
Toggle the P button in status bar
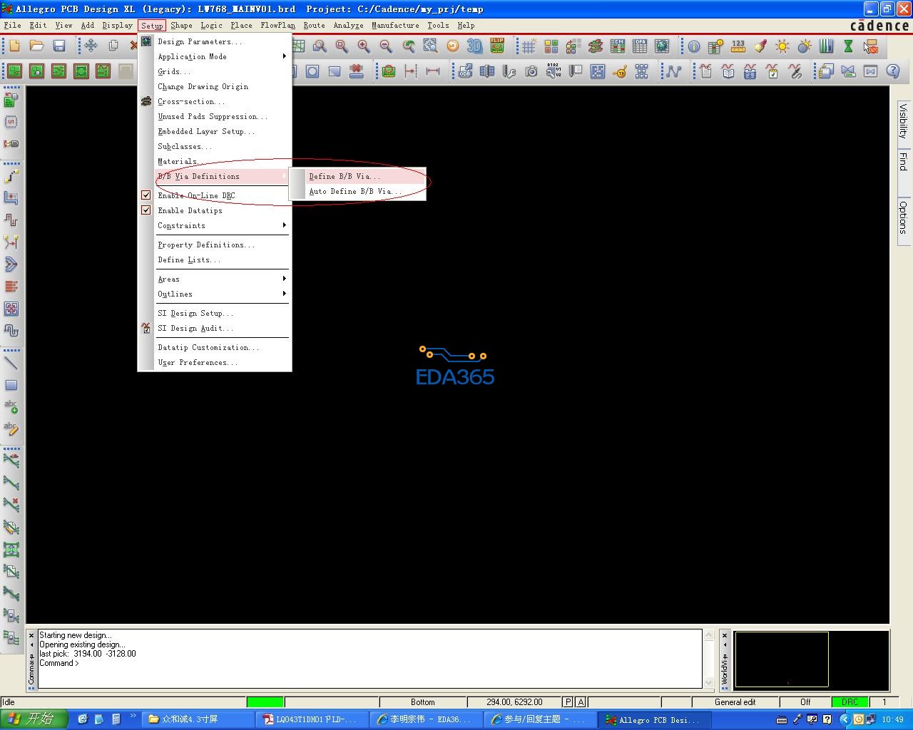pos(568,702)
